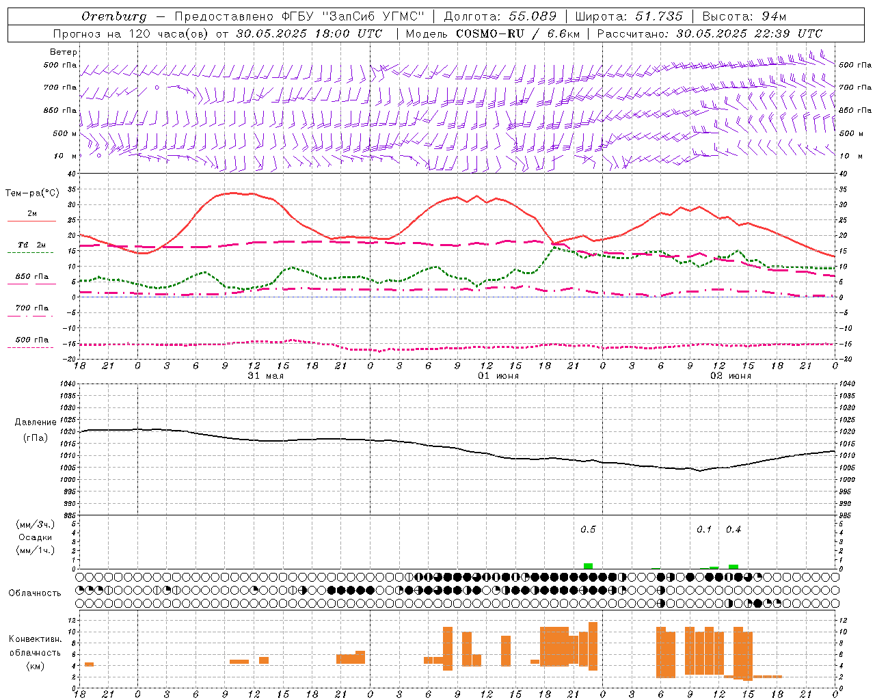This screenshot has width=875, height=700.
Task: Click the green precipitation bar below 0.4
Action: 733,567
